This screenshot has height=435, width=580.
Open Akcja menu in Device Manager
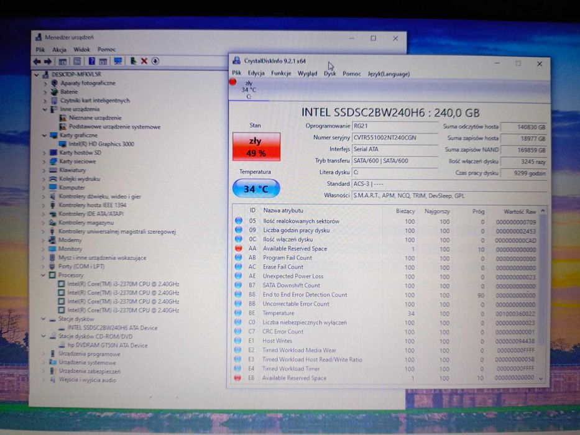[x=59, y=50]
